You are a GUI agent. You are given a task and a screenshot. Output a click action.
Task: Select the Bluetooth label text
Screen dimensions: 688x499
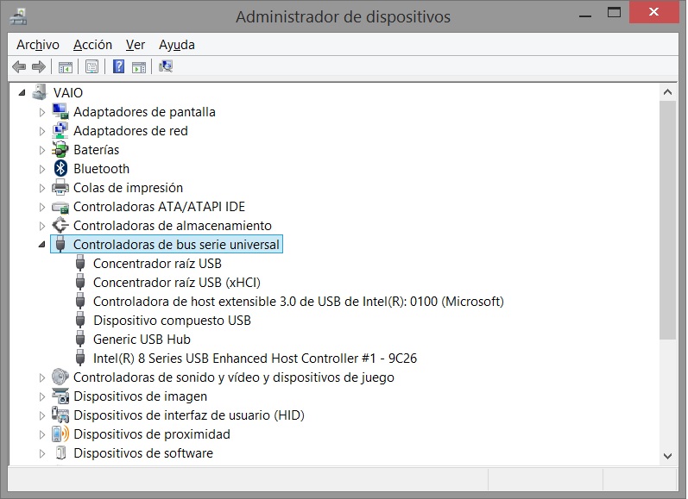(x=101, y=169)
